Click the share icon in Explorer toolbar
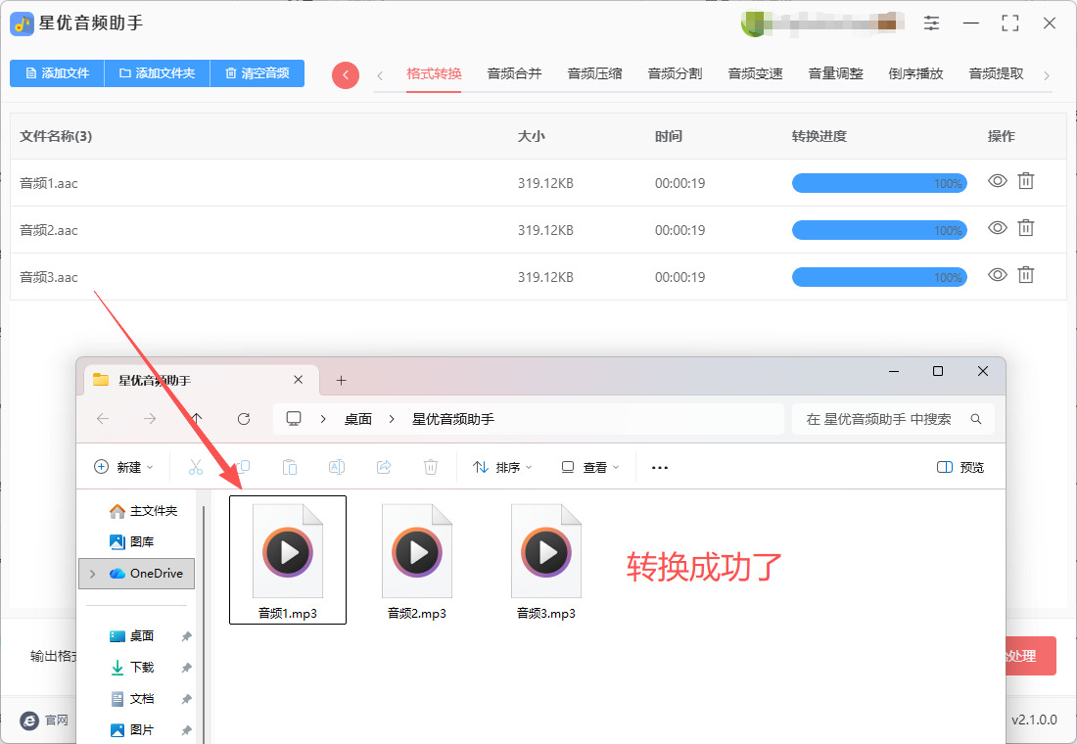The height and width of the screenshot is (744, 1077). [384, 467]
